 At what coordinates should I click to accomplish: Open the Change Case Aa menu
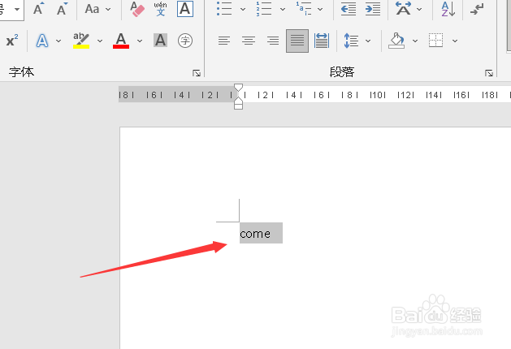[x=92, y=9]
